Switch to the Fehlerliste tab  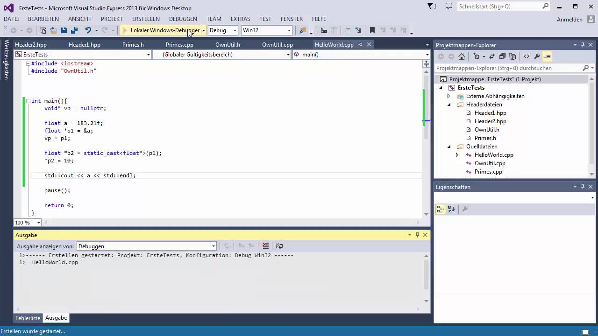pyautogui.click(x=28, y=318)
